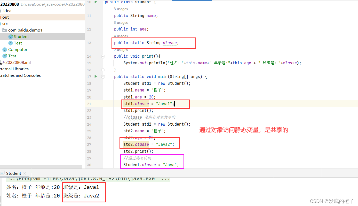Click the std1.age = 20 statement

click(140, 97)
